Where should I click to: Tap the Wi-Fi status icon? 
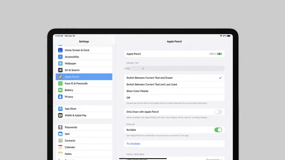click(221, 36)
